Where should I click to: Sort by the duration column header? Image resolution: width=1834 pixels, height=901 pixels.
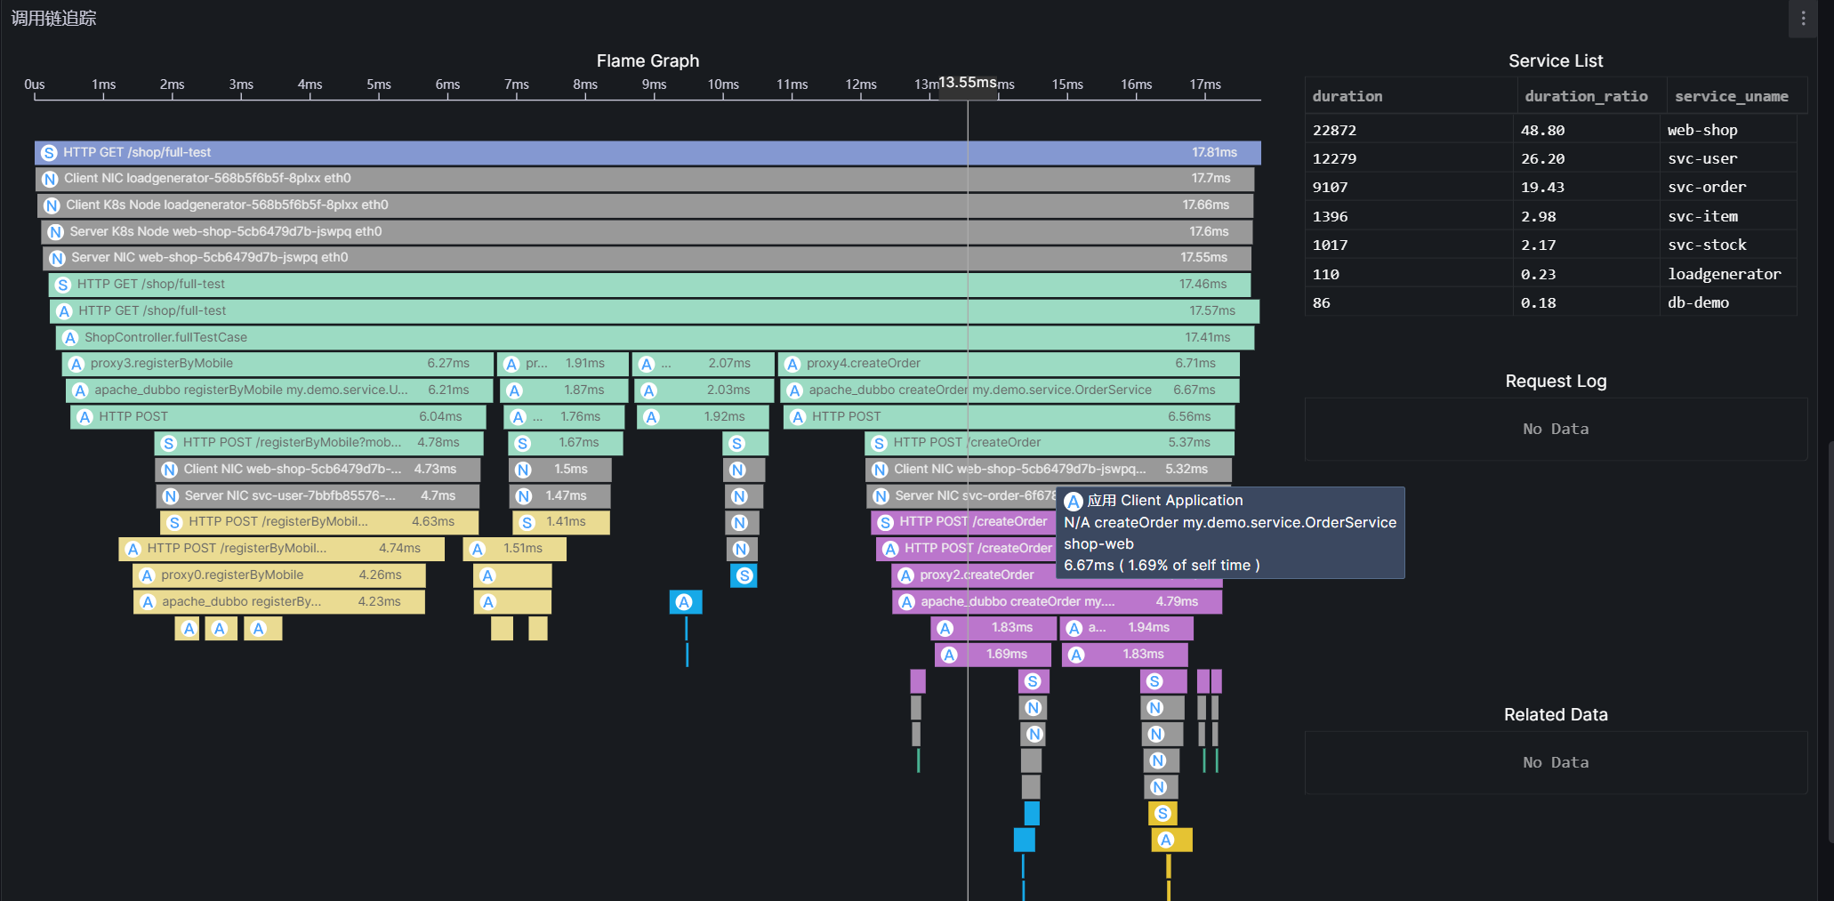1347,96
